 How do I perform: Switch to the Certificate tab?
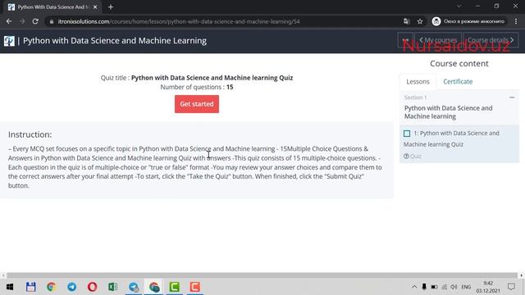(458, 82)
